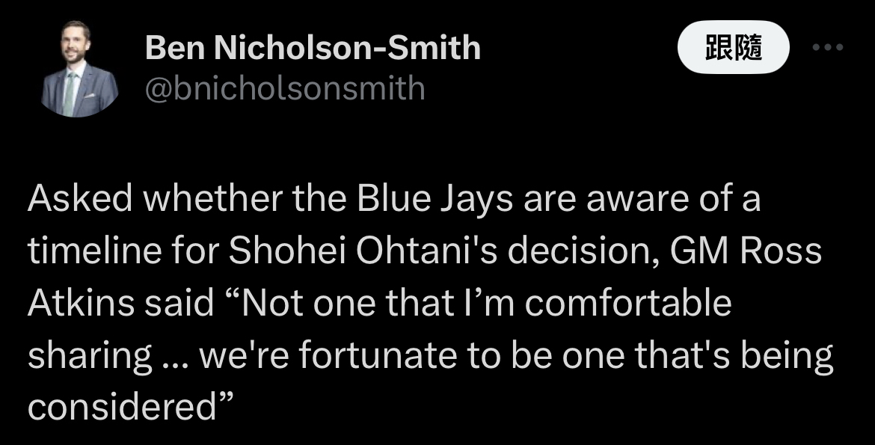The width and height of the screenshot is (875, 445).
Task: Open the @bnicholsonsmith handle link
Action: 285,88
